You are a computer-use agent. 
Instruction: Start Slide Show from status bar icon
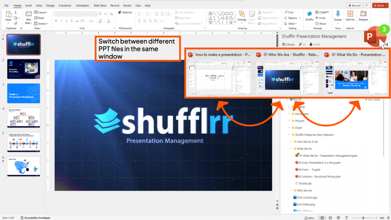346,218
